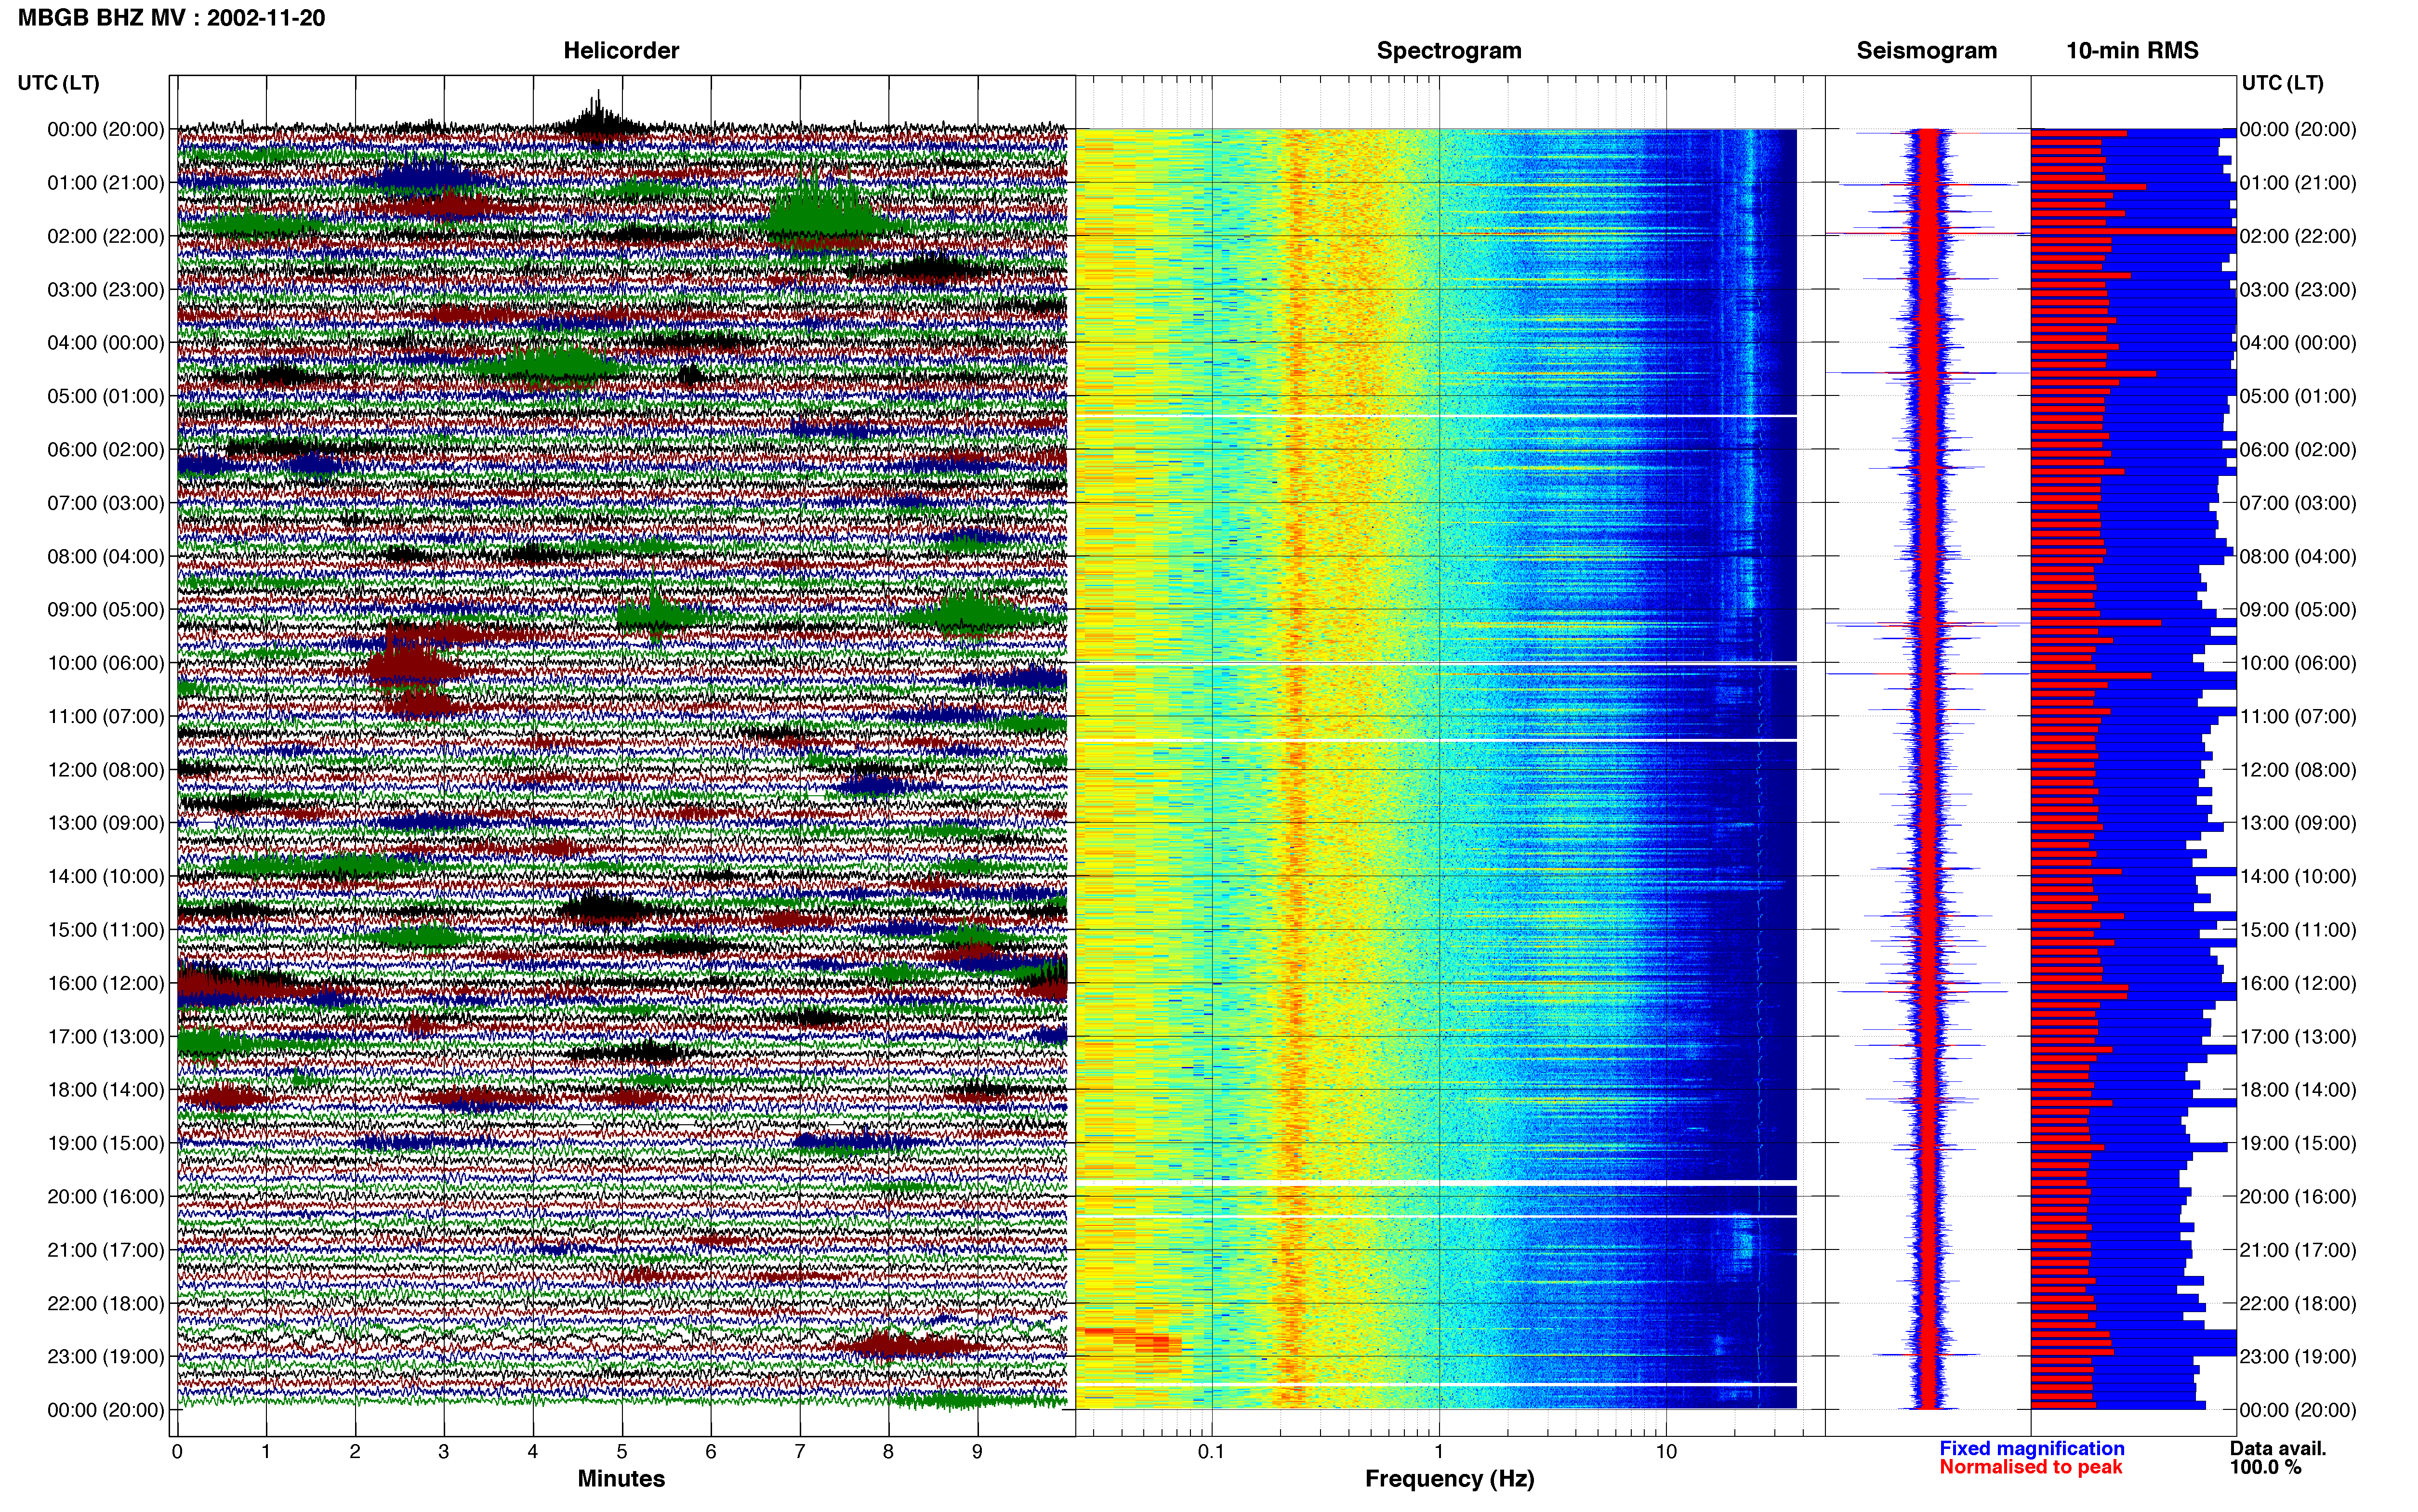Viewport: 2418px width, 1512px height.
Task: Click the '10-min RMS' panel heading
Action: click(x=2132, y=51)
